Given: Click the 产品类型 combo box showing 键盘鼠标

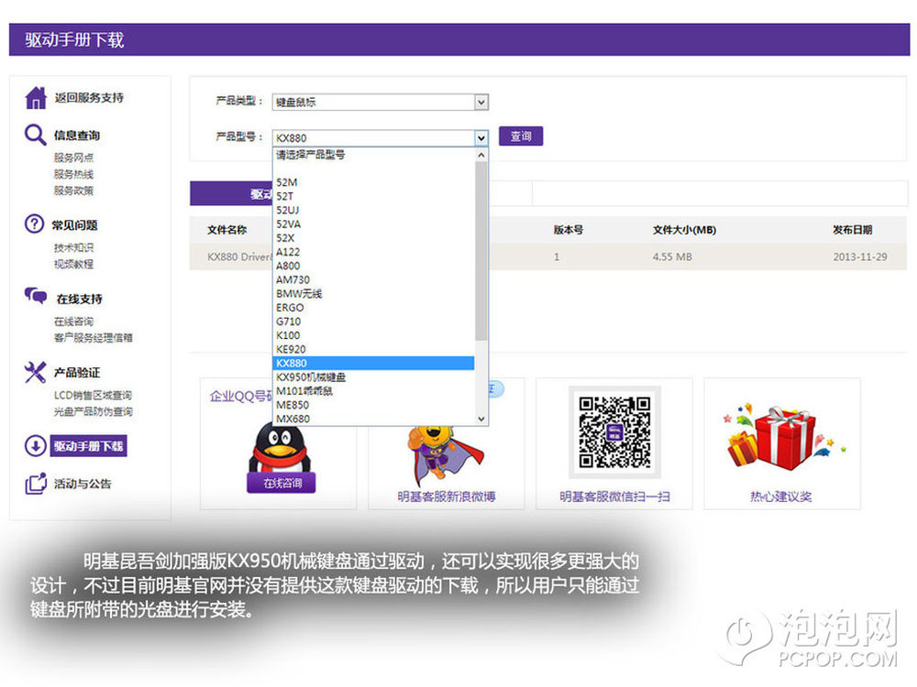Looking at the screenshot, I should (381, 103).
